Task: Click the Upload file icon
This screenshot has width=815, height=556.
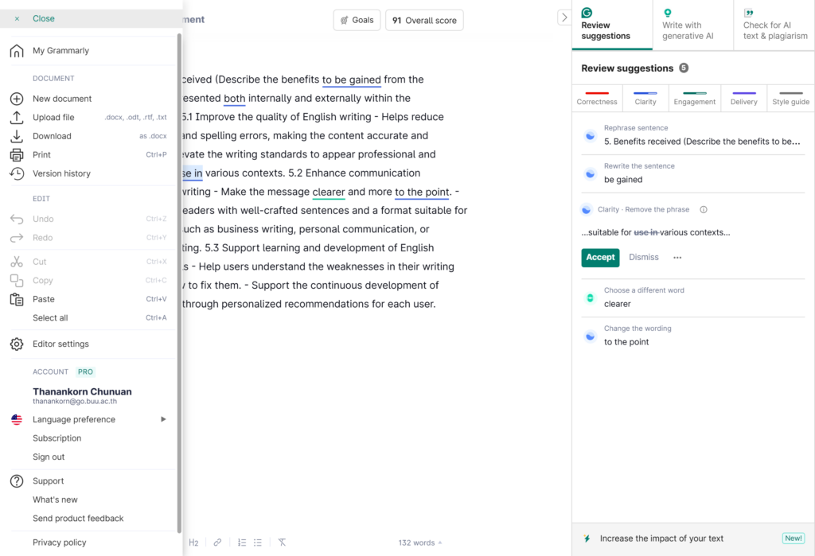Action: pyautogui.click(x=16, y=118)
